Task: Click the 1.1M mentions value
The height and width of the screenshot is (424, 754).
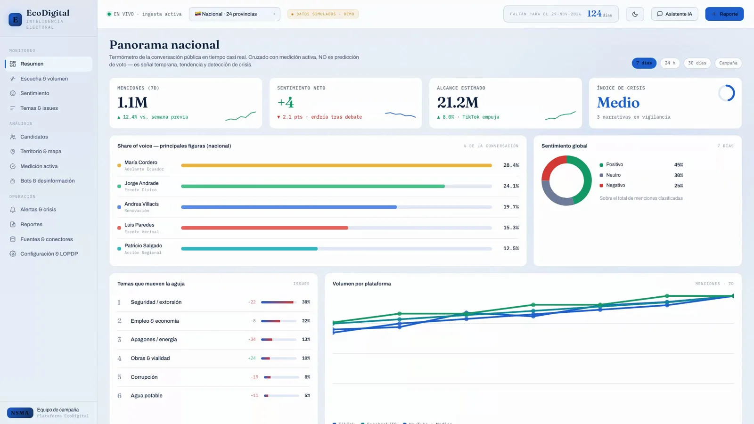Action: [132, 102]
